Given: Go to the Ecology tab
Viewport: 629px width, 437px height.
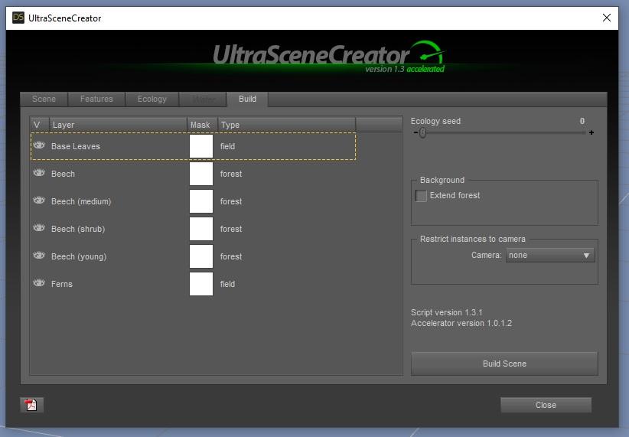Looking at the screenshot, I should 152,99.
